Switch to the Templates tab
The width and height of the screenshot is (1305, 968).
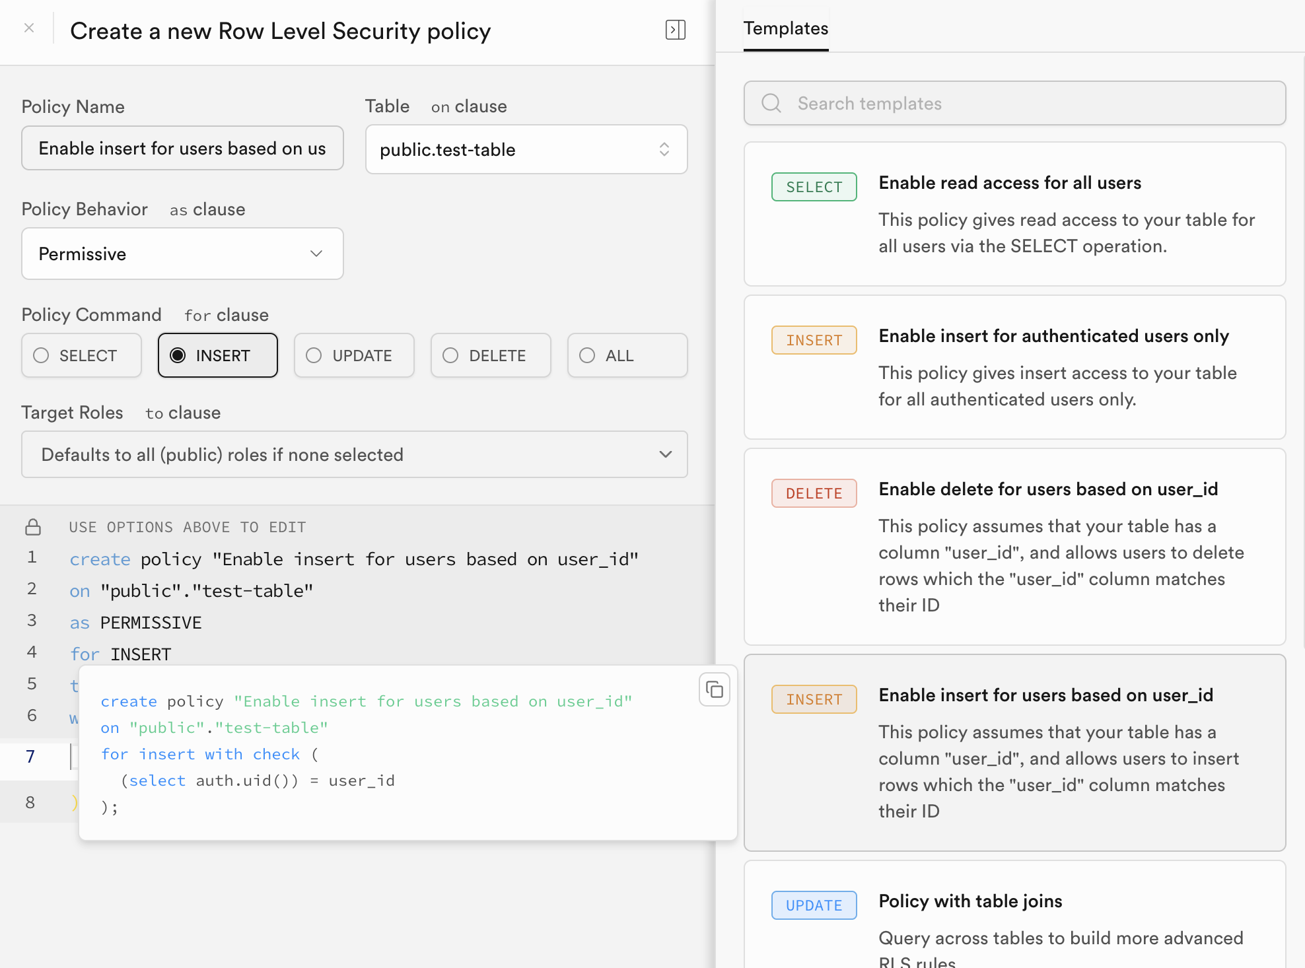785,28
